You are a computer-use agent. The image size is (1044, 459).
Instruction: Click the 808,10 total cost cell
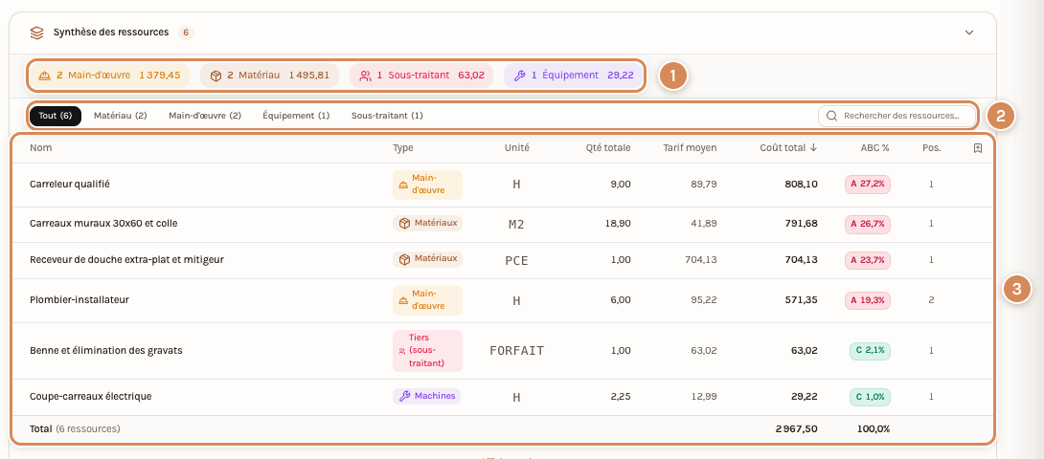coord(801,185)
